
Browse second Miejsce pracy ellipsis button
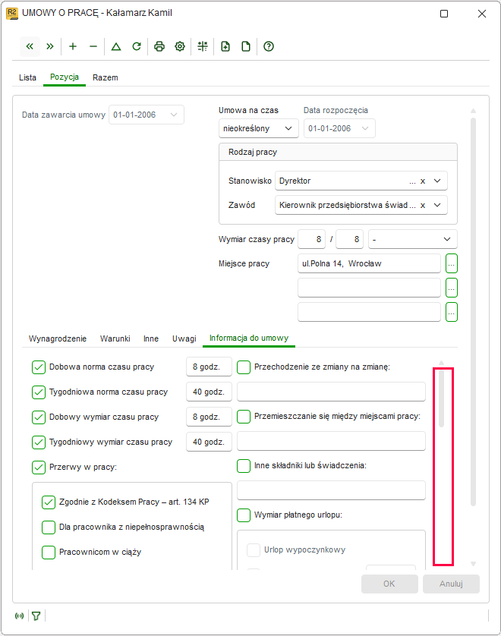(452, 288)
